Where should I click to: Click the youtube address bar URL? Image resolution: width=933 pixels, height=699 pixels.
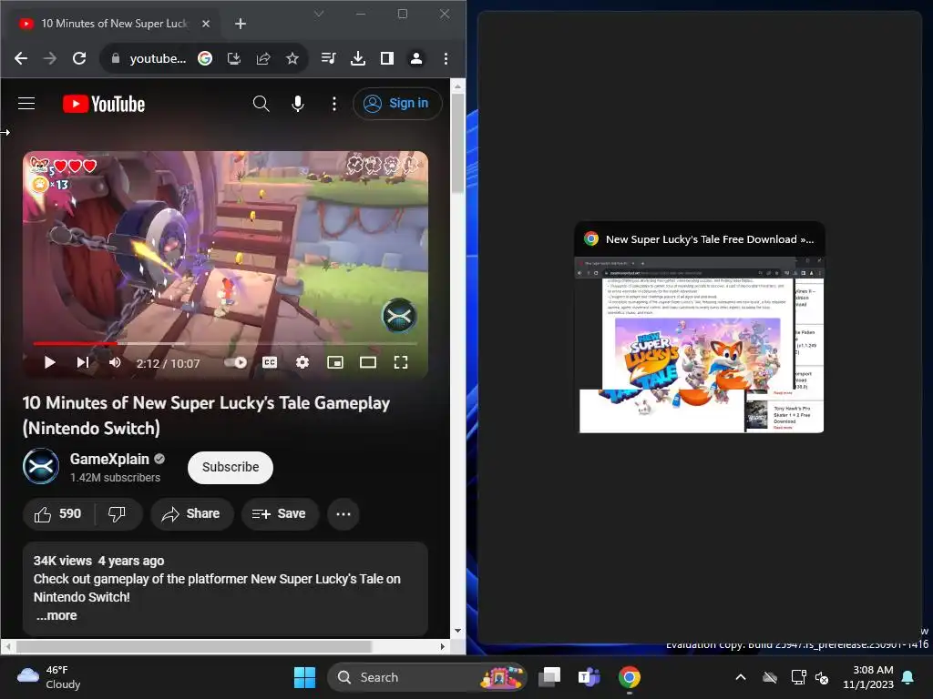pyautogui.click(x=158, y=58)
